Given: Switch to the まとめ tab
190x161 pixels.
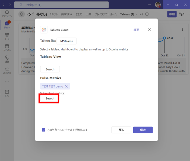Looking at the screenshot, I should click(79, 14).
